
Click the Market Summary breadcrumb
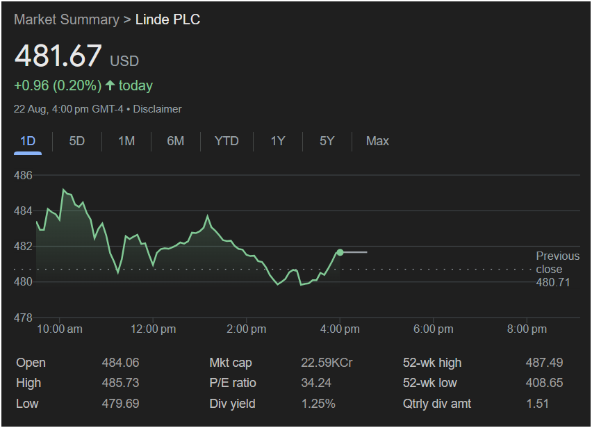pyautogui.click(x=66, y=19)
